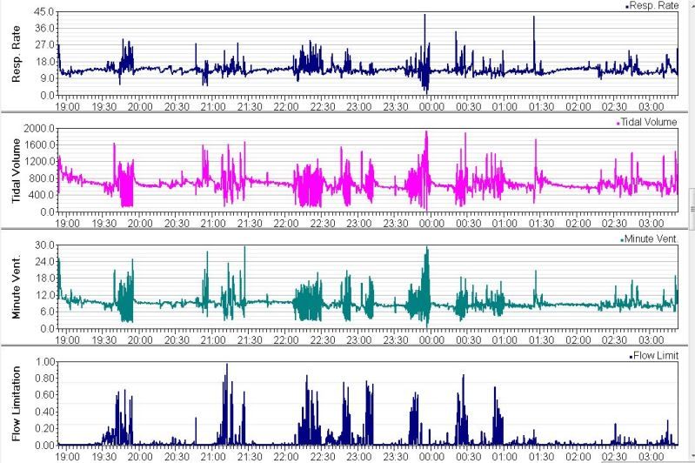Click the 01:00 label under Flow Limitation chart
This screenshot has width=695, height=463.
pos(505,457)
